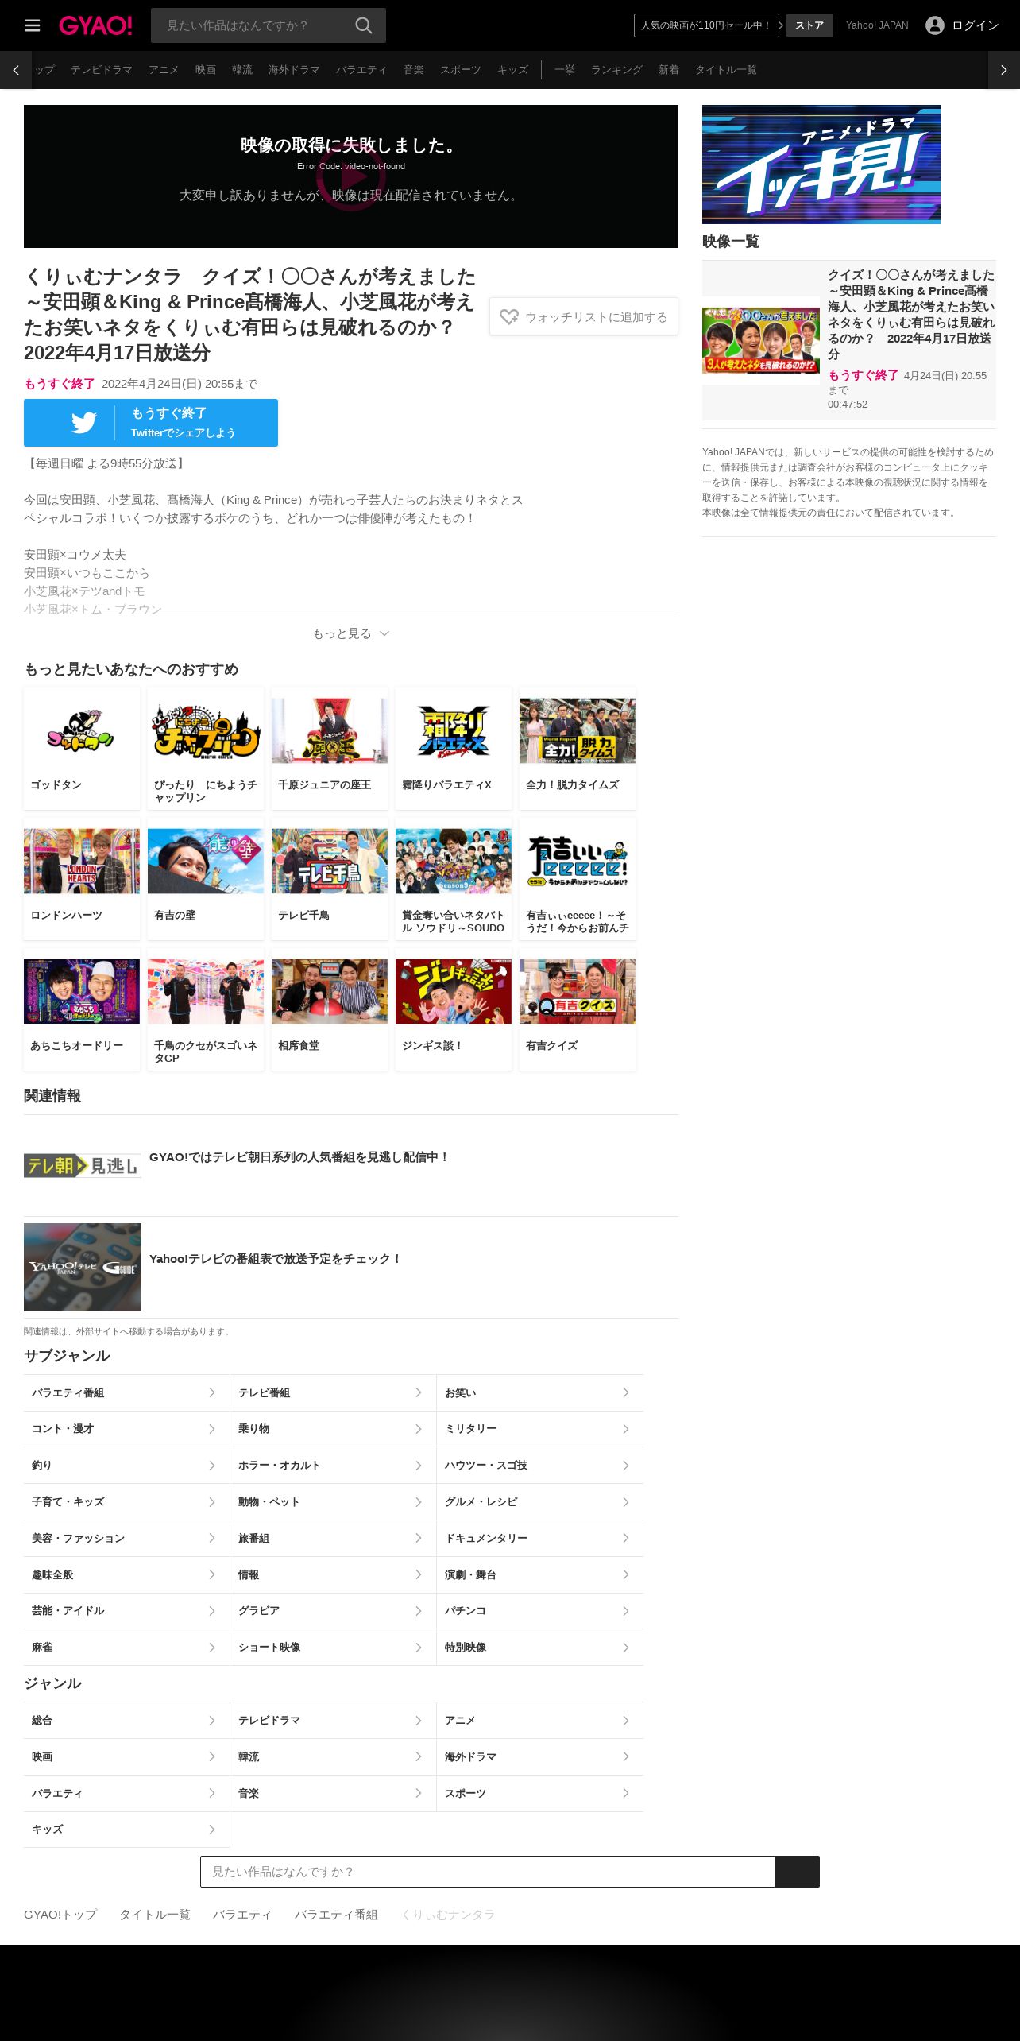Click the login user avatar icon
Viewport: 1020px width, 2041px height.
click(935, 25)
